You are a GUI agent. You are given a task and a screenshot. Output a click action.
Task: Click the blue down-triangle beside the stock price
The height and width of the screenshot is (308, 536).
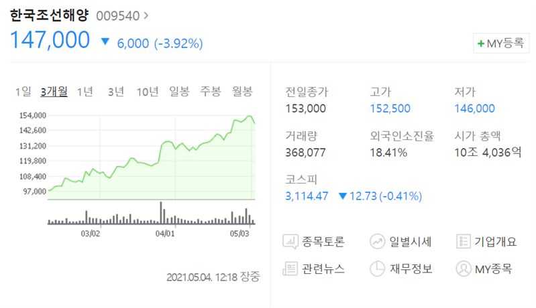tap(105, 42)
